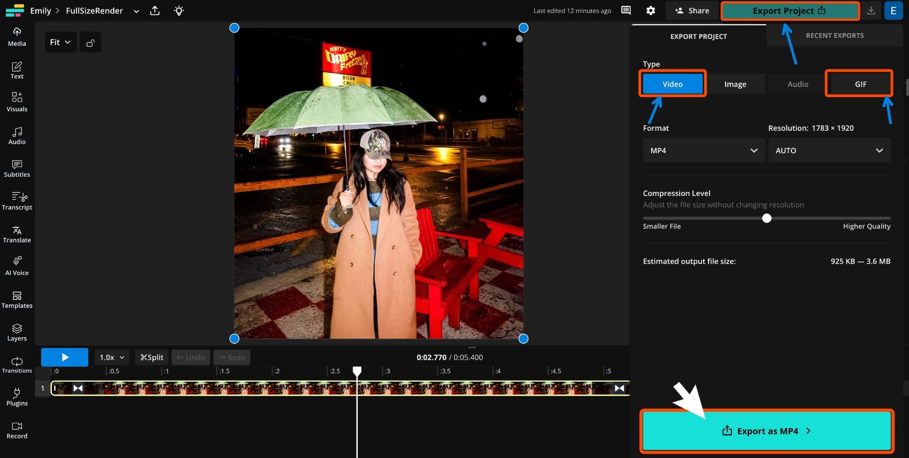The width and height of the screenshot is (909, 458).
Task: Open the AI Voice tool
Action: (17, 266)
